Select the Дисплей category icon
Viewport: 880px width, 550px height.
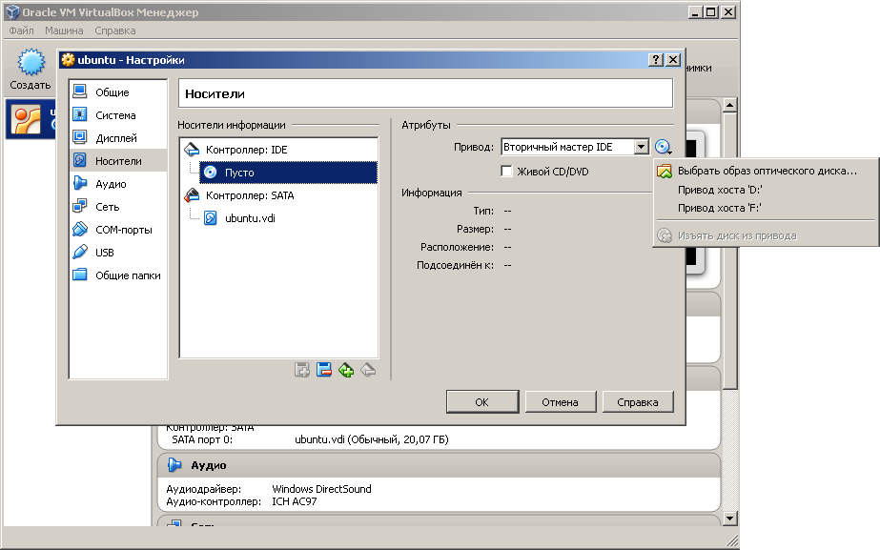pos(80,137)
